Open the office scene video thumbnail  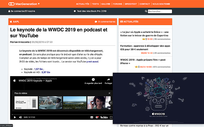[x=50, y=103]
